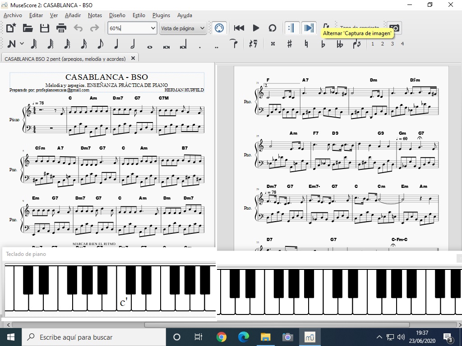Open the Notas menu

point(95,15)
